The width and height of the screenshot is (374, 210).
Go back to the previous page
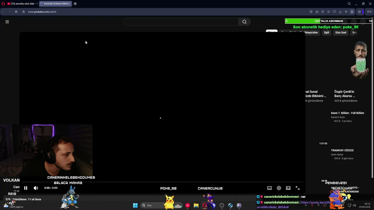pyautogui.click(x=4, y=12)
